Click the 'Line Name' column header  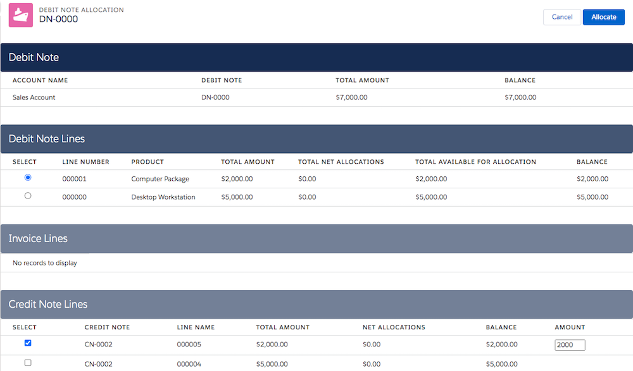(196, 327)
